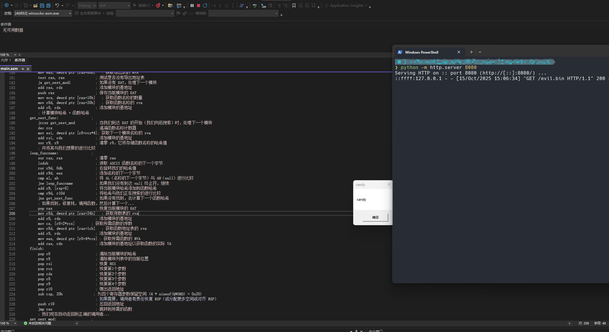Toggle pin on main.asm tab

[22, 69]
